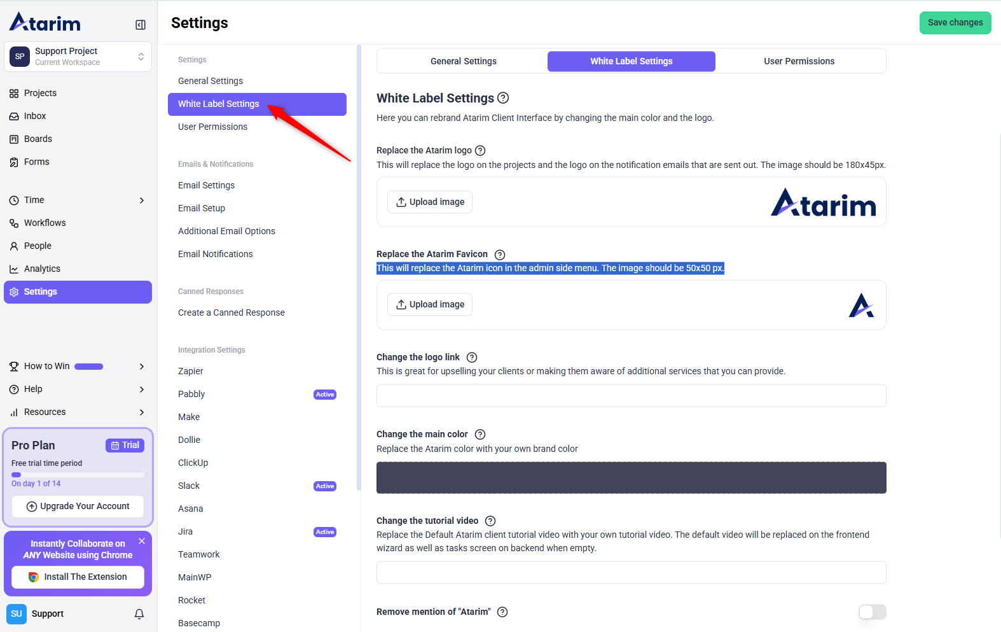Screen dimensions: 1001x632
Task: Click help icon next to Change the logo link
Action: click(472, 358)
